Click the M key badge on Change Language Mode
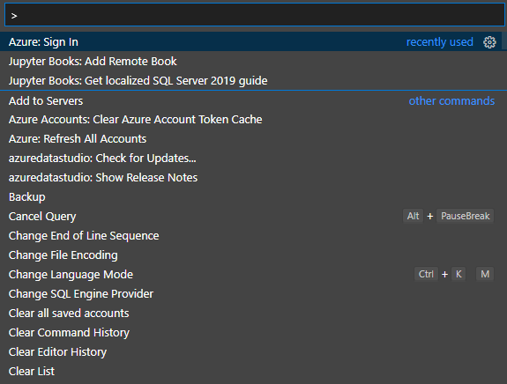 point(485,274)
